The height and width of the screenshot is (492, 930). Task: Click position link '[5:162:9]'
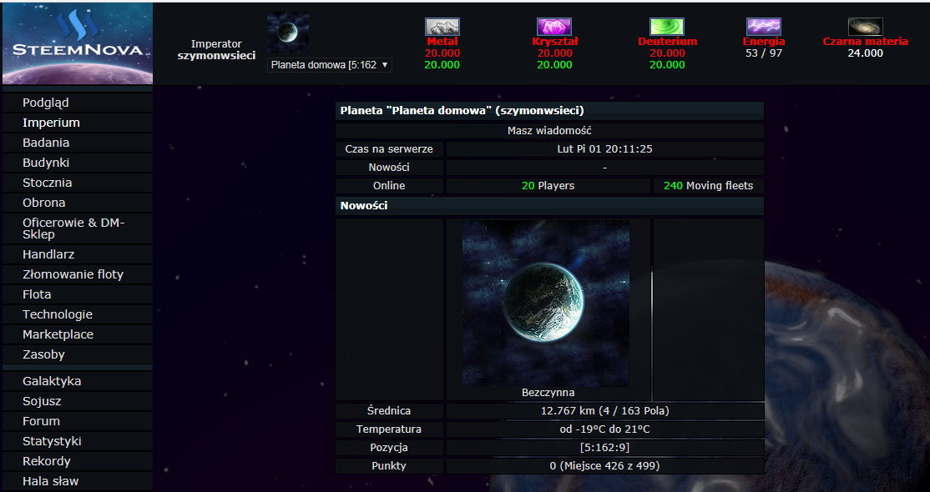coord(604,448)
